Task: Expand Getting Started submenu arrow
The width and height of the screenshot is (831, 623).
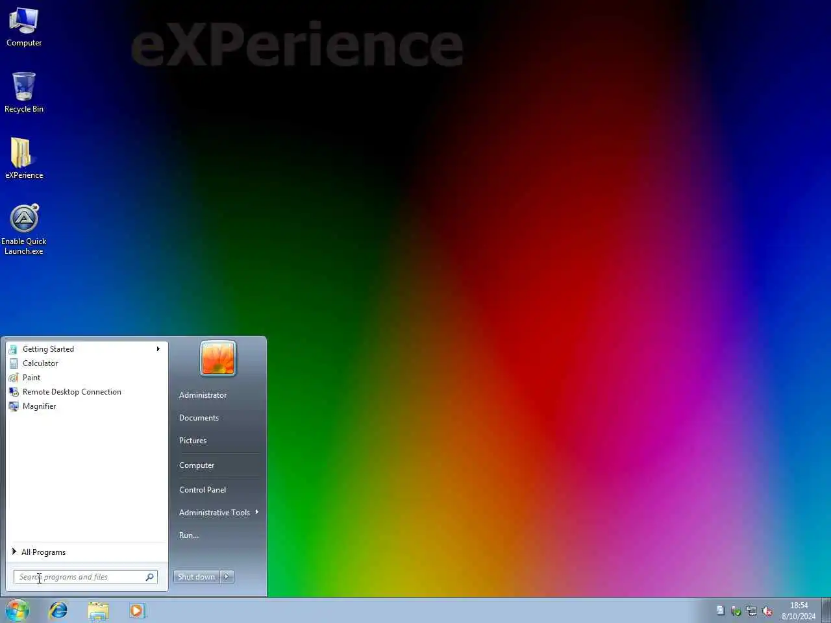Action: pyautogui.click(x=158, y=349)
